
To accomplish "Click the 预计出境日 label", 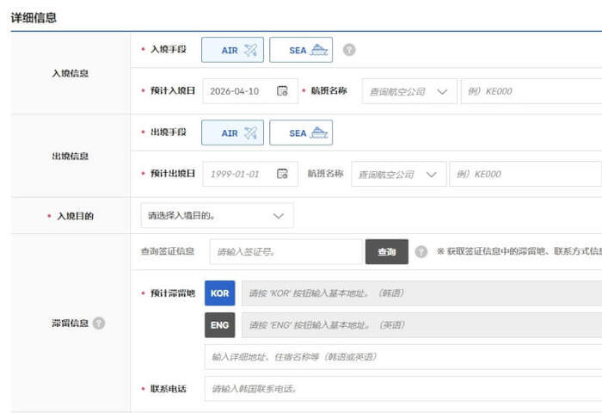I will tap(173, 174).
